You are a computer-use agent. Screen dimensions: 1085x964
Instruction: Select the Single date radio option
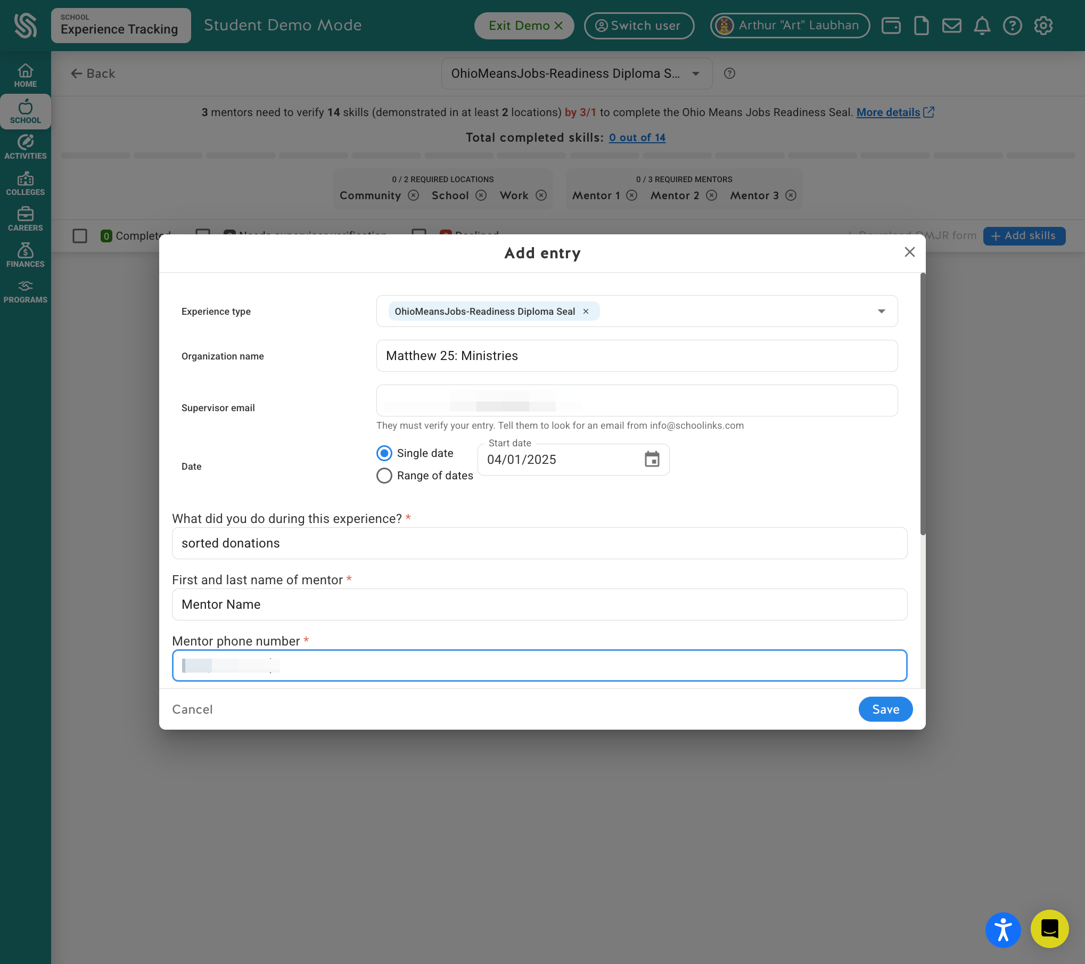point(384,453)
